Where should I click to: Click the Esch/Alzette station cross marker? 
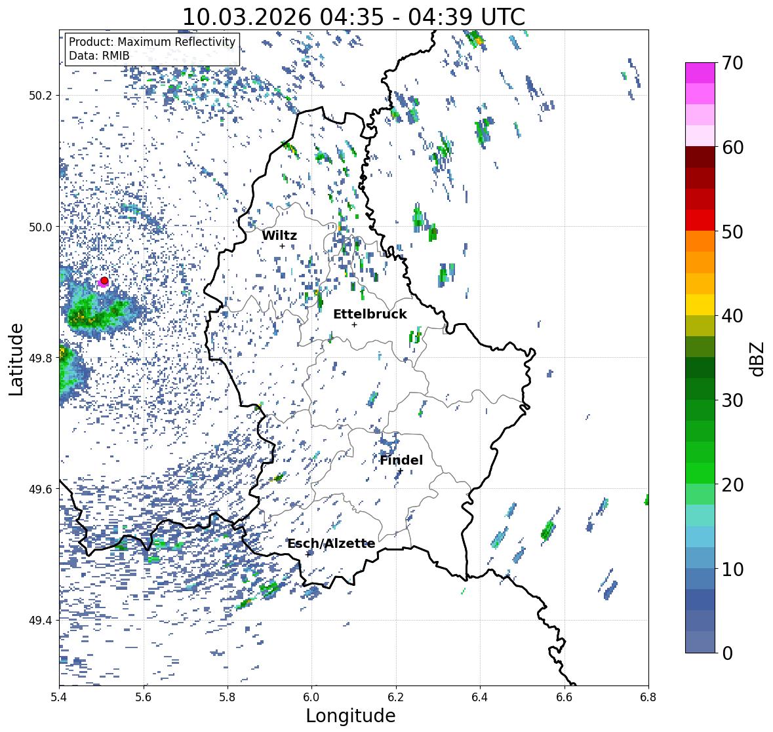[308, 554]
